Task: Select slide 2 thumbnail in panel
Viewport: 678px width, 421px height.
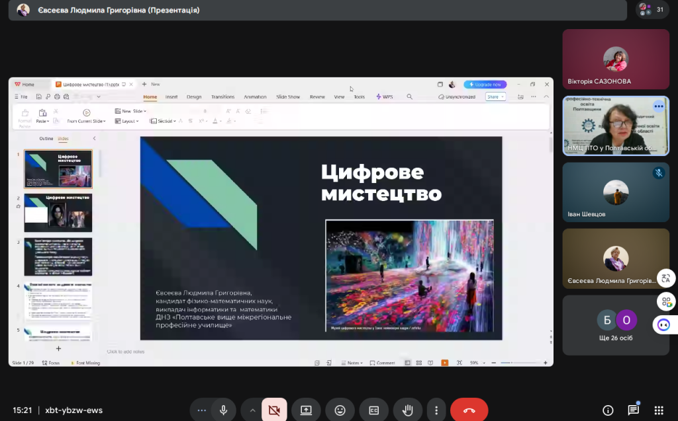Action: pyautogui.click(x=58, y=213)
